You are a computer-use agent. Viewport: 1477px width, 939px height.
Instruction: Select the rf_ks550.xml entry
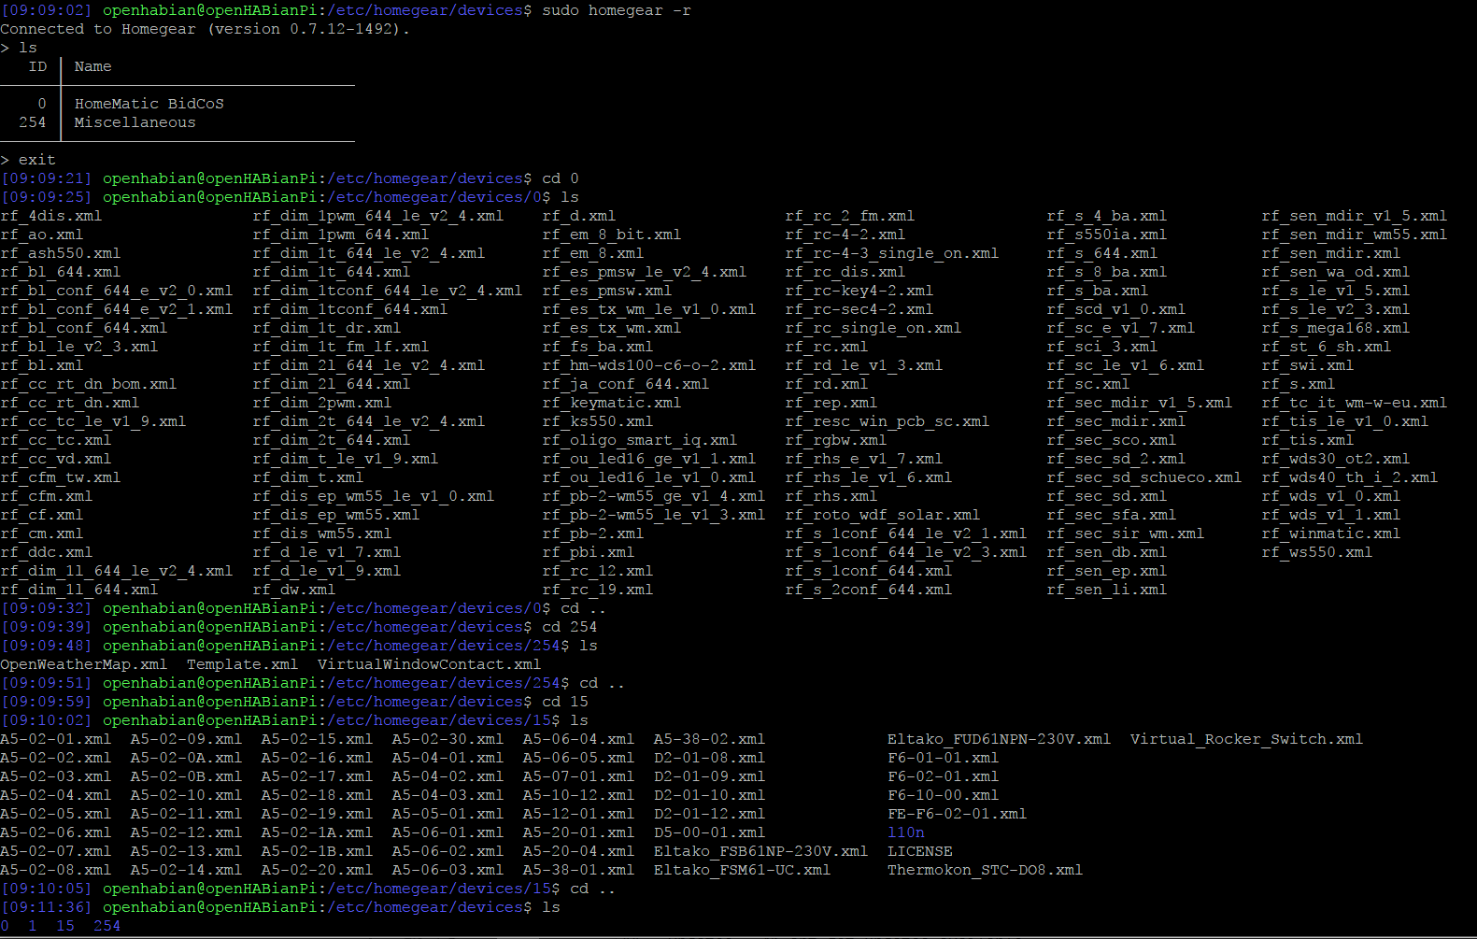598,421
